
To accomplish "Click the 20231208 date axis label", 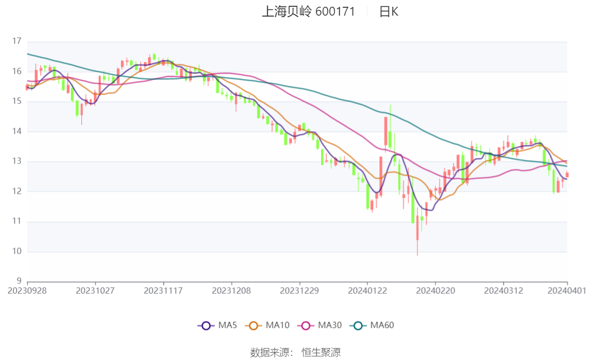I will click(x=231, y=290).
